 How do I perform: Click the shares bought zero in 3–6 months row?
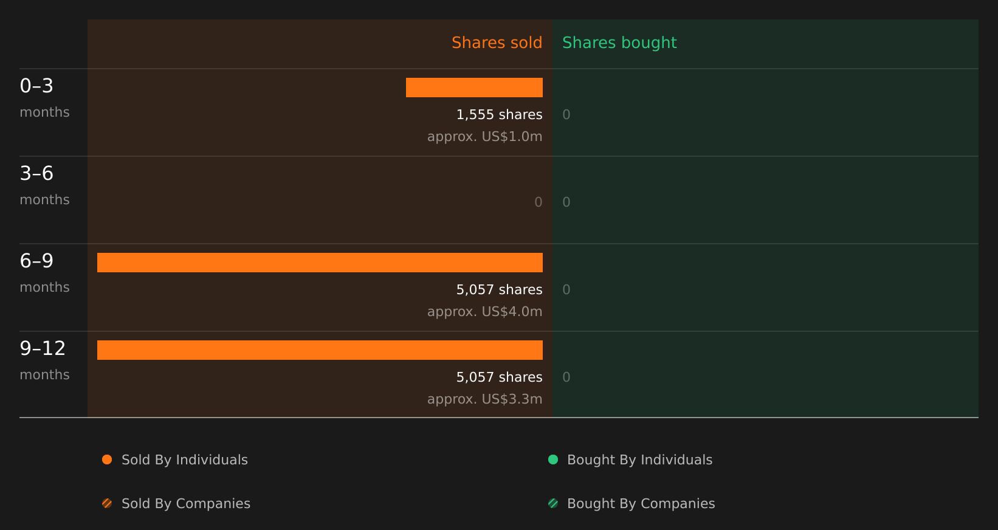[566, 202]
